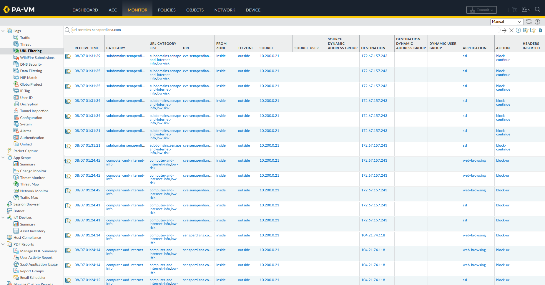
Task: Click receive time 08/07 01:31:39
Action: pos(87,56)
